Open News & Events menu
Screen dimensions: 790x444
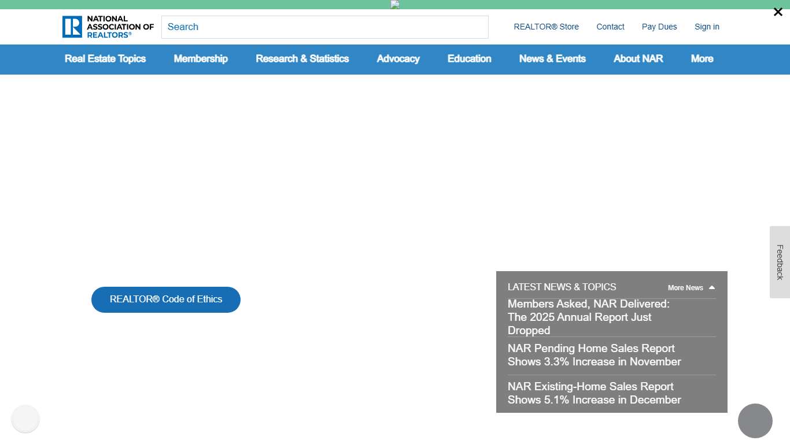click(552, 59)
